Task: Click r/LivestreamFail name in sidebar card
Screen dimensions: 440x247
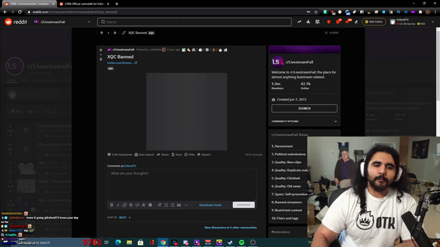Action: (300, 62)
